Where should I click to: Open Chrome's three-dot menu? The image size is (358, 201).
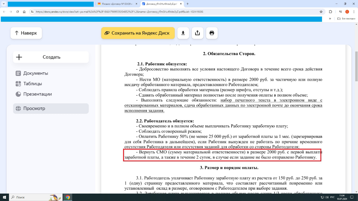[x=354, y=12]
